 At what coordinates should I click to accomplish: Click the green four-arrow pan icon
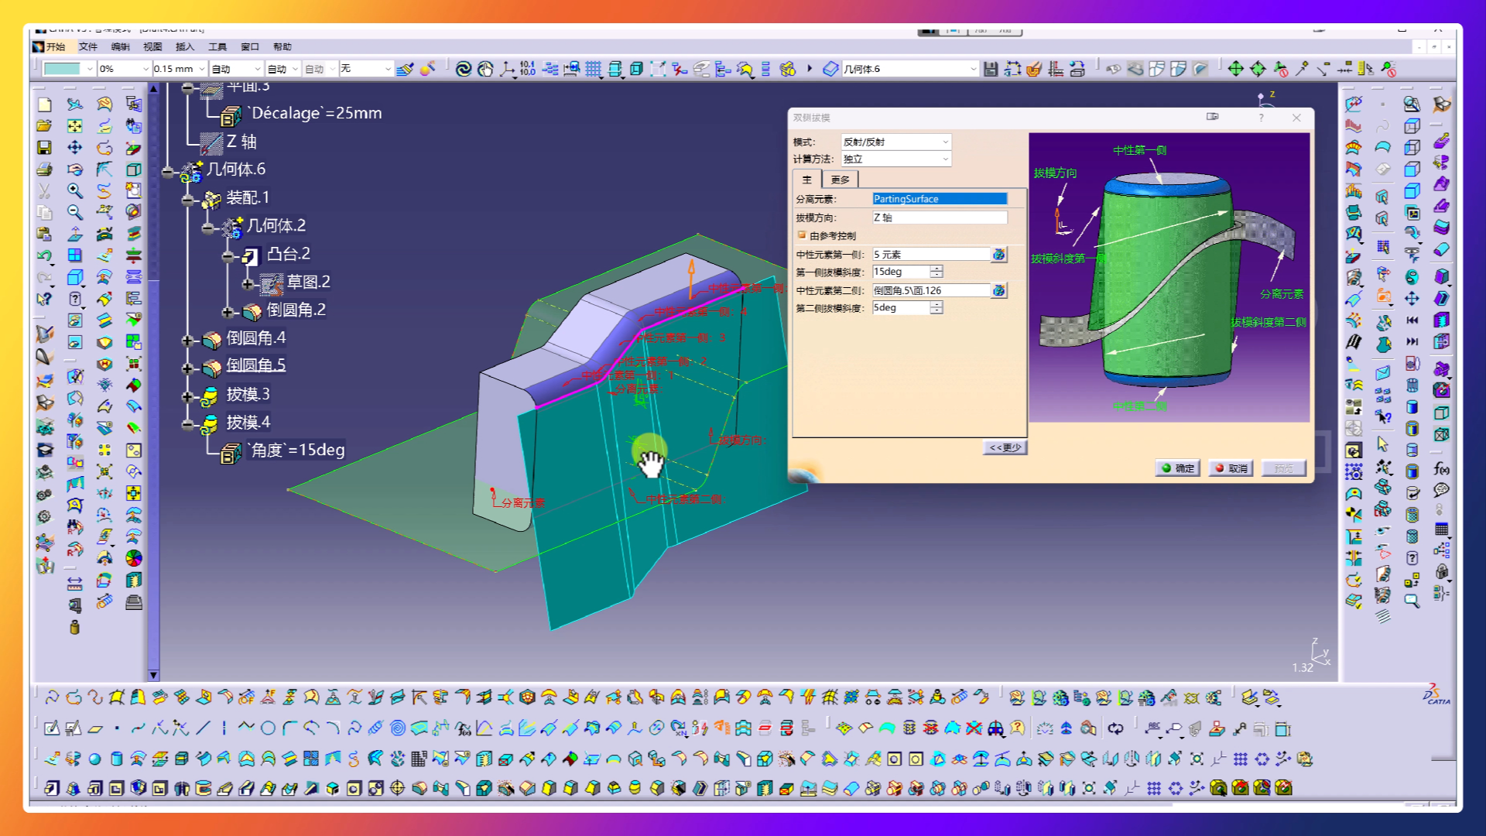click(x=1236, y=69)
